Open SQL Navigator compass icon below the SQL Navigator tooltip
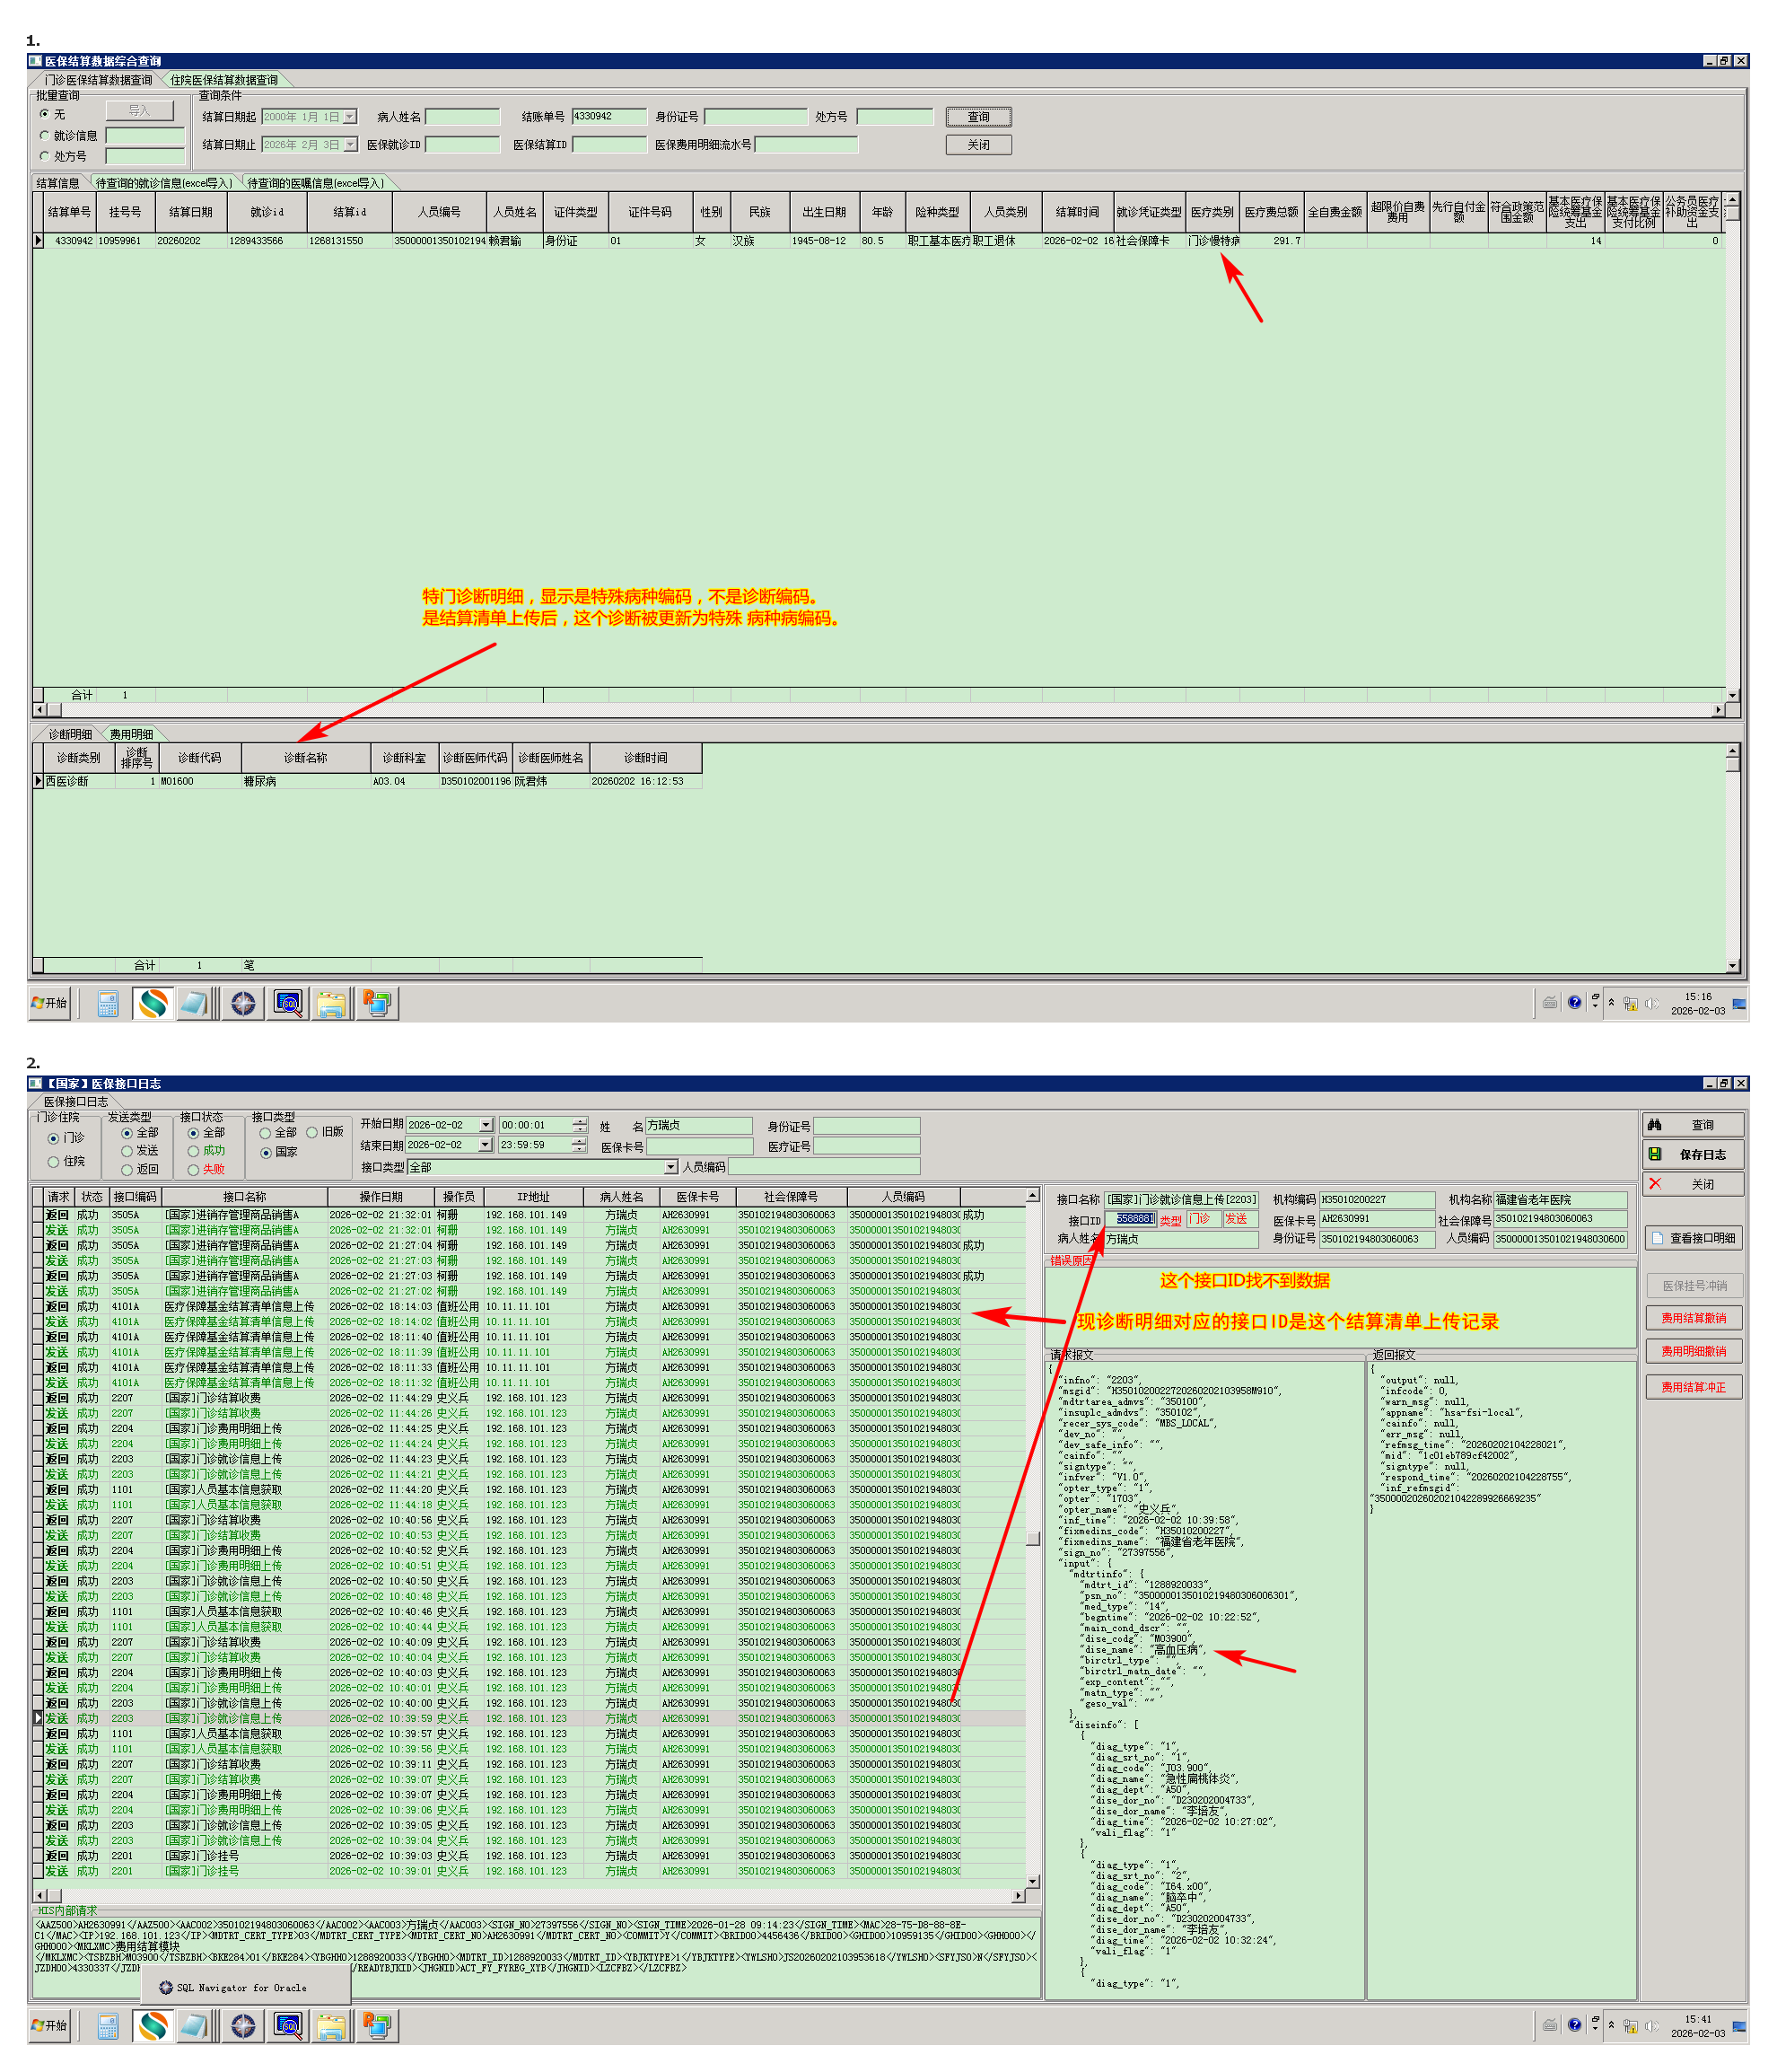 coord(243,2026)
